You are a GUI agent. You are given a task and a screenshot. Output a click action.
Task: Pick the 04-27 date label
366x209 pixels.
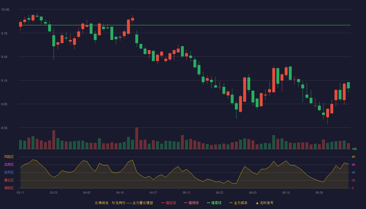(153, 193)
